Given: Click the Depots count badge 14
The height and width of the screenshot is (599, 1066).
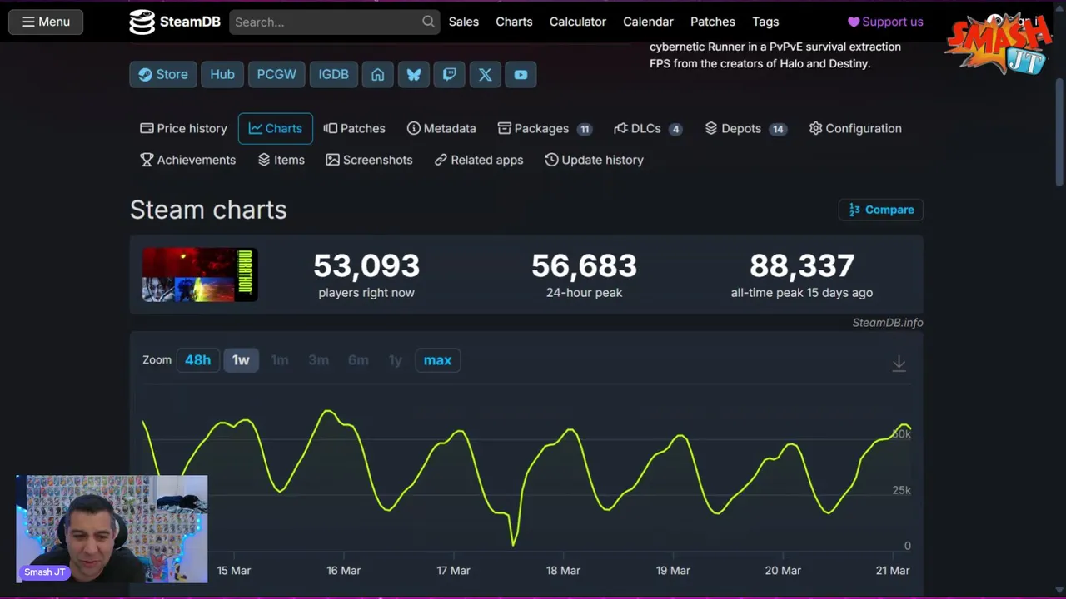Looking at the screenshot, I should pyautogui.click(x=777, y=129).
